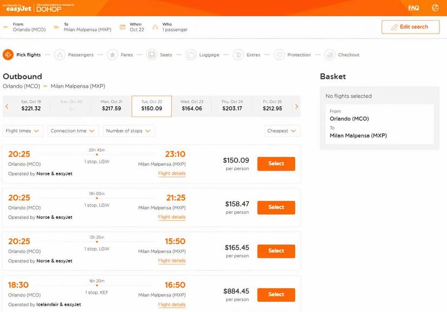This screenshot has height=312, width=447.
Task: Select the $884.45 Icelandair flight
Action: [276, 294]
